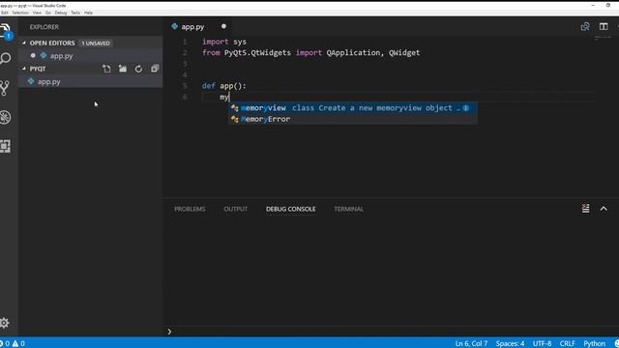The width and height of the screenshot is (619, 348).
Task: Click the error count icon in status bar
Action: 5,343
